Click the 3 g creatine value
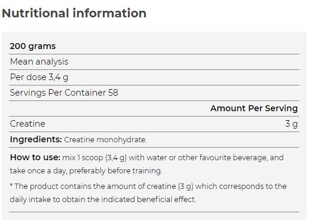Viewport: 309px width, 223px height. tap(291, 124)
